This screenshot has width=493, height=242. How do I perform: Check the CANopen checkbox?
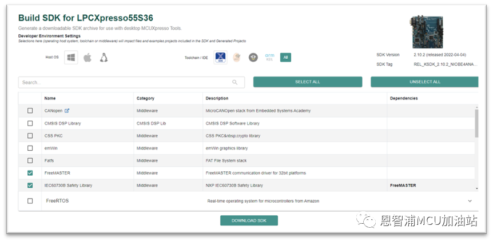[x=30, y=111]
